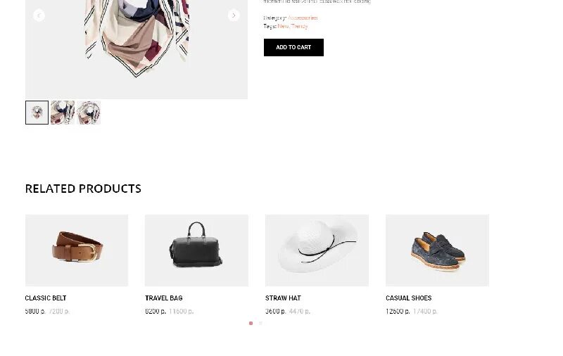Click the previous image arrow on gallery
This screenshot has height=356, width=563.
[x=39, y=15]
